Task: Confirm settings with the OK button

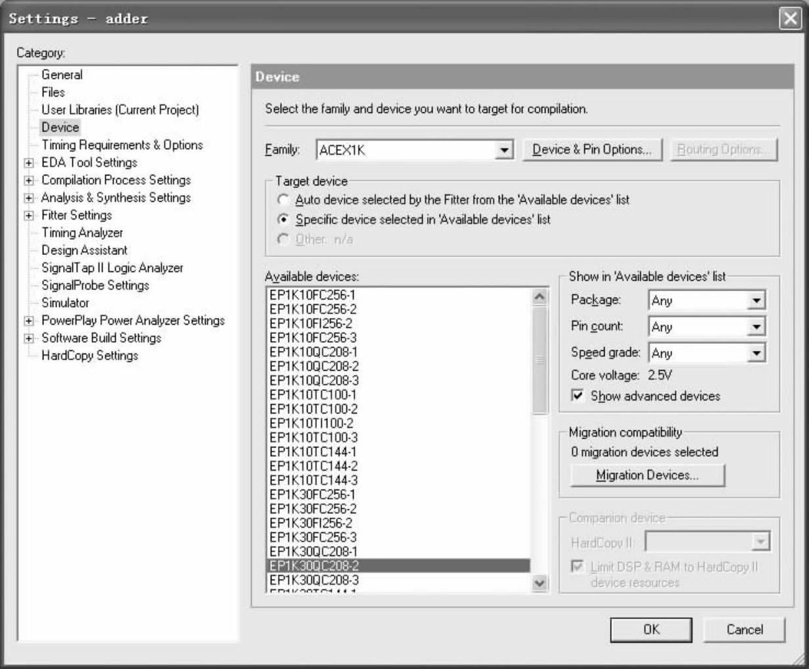Action: 651,630
